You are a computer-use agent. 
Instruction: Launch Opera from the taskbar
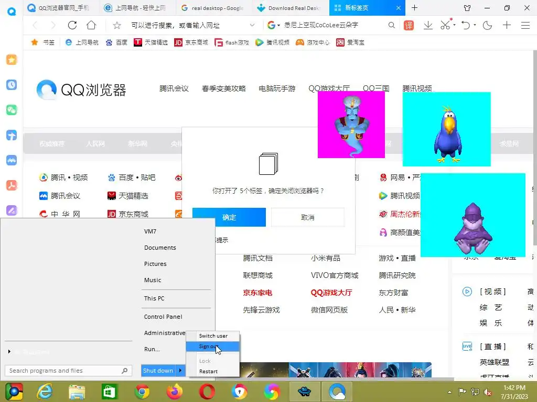tap(207, 392)
